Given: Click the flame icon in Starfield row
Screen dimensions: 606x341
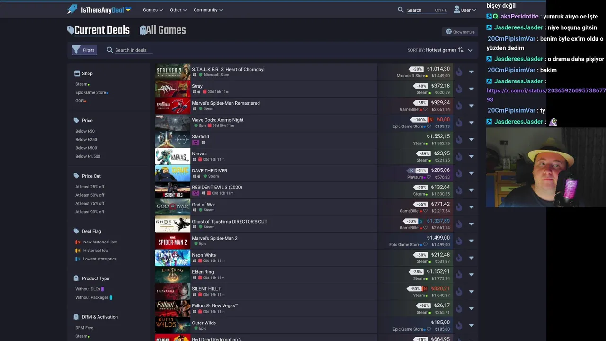Looking at the screenshot, I should 459,140.
